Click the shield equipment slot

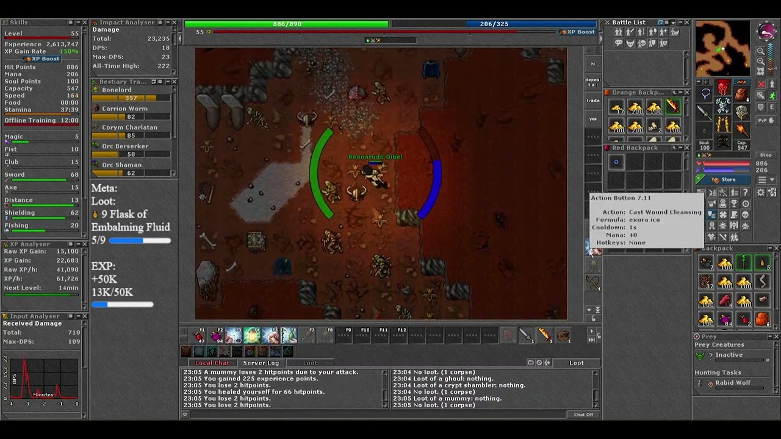pyautogui.click(x=741, y=112)
